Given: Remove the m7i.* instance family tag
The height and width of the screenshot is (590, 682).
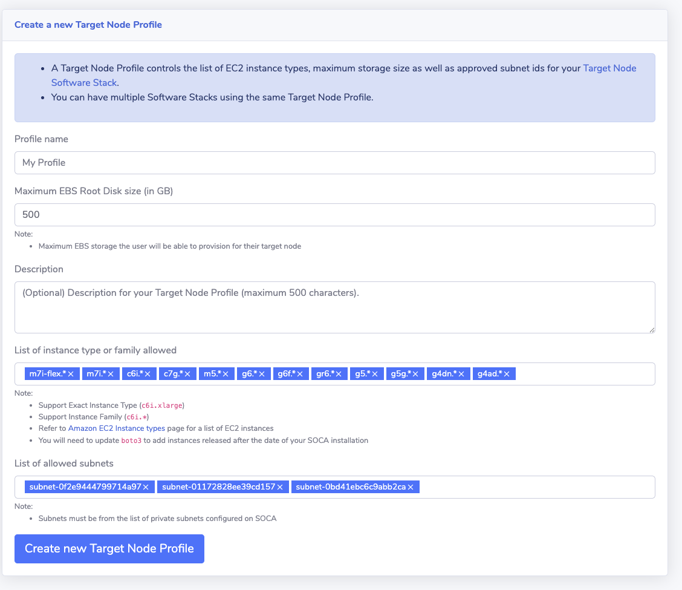Looking at the screenshot, I should tap(111, 375).
